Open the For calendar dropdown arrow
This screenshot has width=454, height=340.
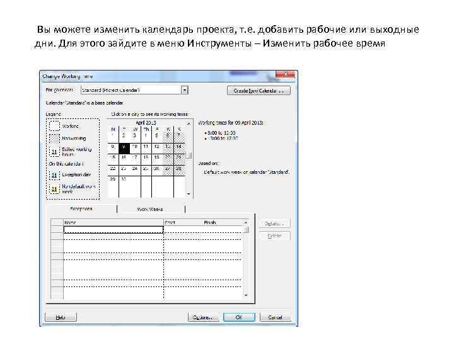point(185,90)
